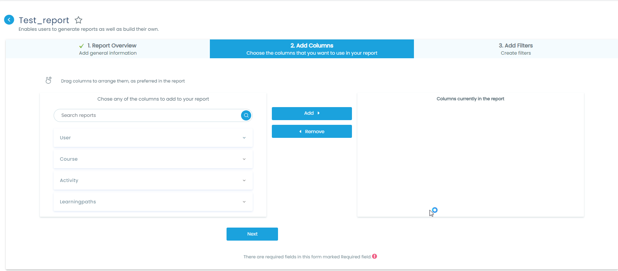The image size is (618, 271).
Task: Expand the Learningpaths columns section
Action: click(x=153, y=202)
